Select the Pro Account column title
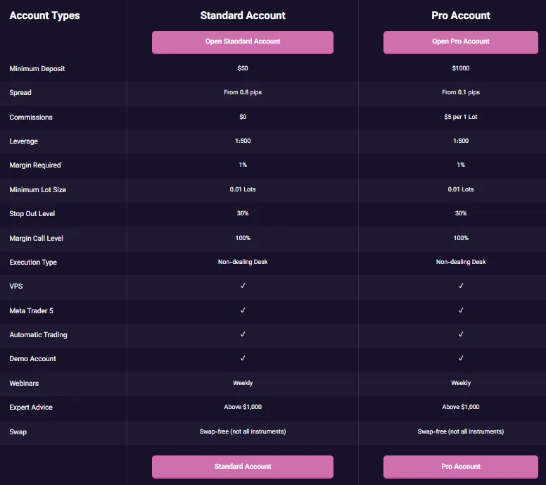 point(461,15)
